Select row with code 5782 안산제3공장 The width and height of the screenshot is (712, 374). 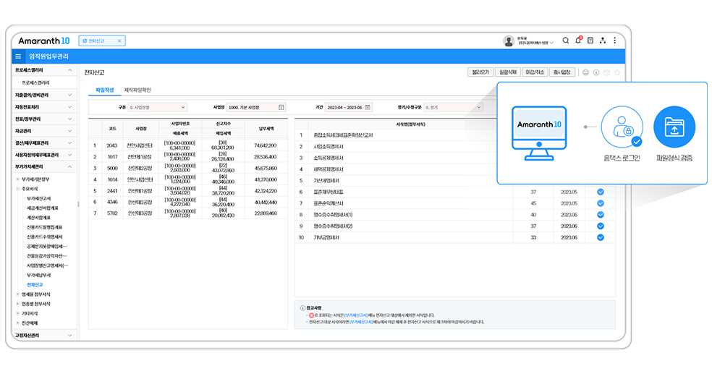point(188,213)
